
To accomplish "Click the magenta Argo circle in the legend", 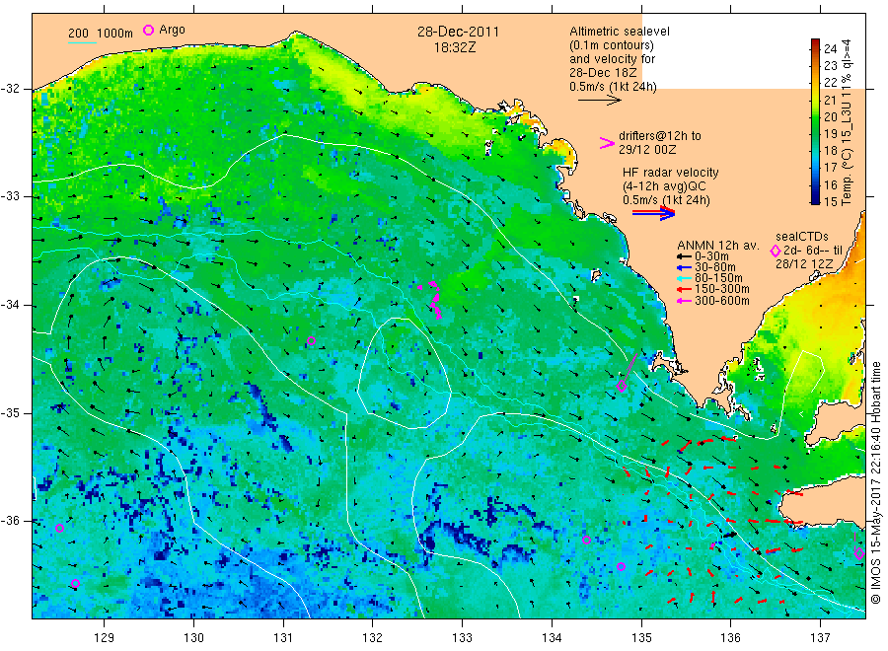I will point(148,30).
